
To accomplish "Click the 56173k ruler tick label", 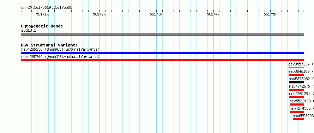I will tap(156, 14).
